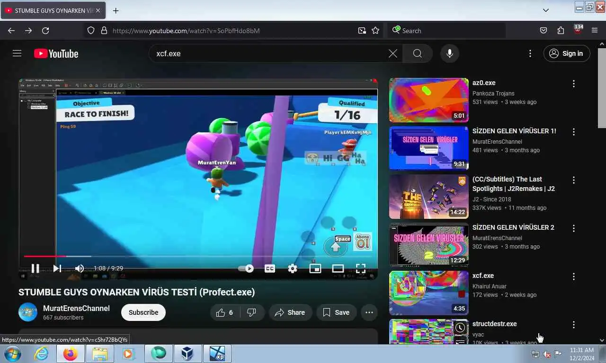The height and width of the screenshot is (363, 606).
Task: Save the video to a playlist
Action: pyautogui.click(x=336, y=312)
